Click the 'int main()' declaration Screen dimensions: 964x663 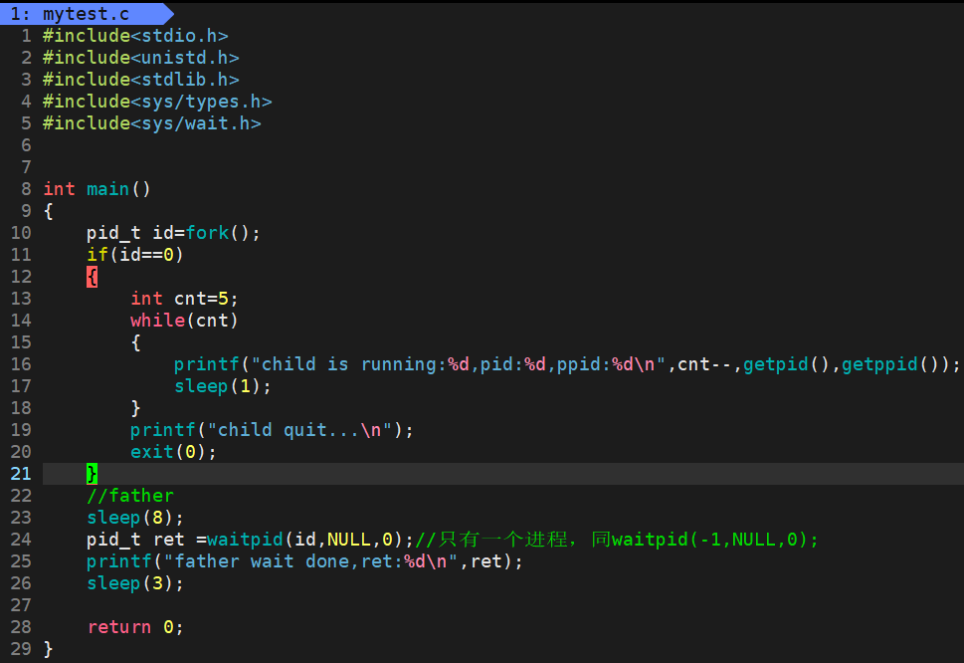pyautogui.click(x=96, y=189)
